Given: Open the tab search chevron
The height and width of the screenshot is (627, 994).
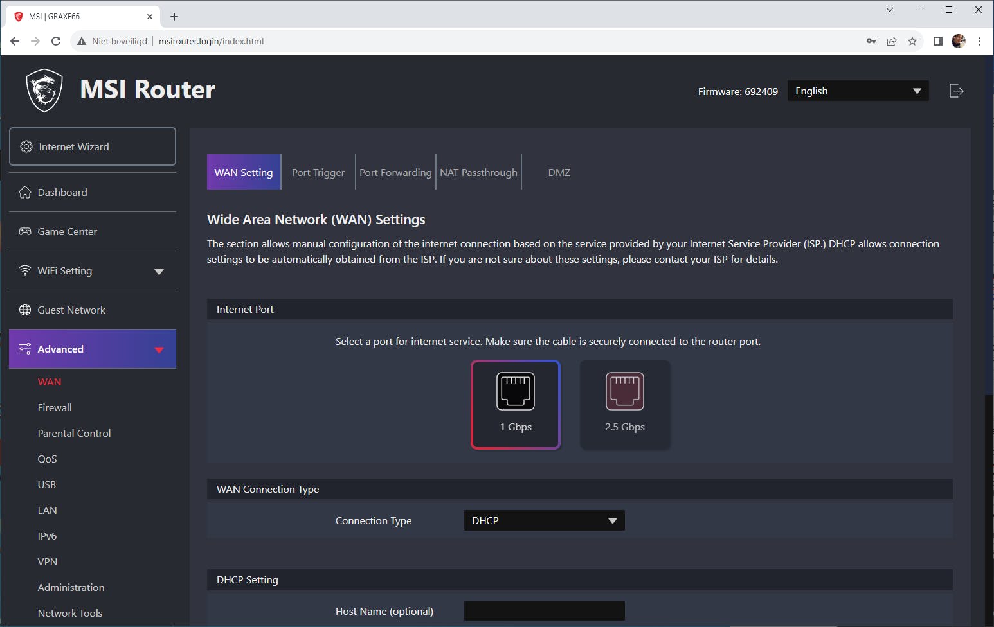Looking at the screenshot, I should tap(890, 10).
